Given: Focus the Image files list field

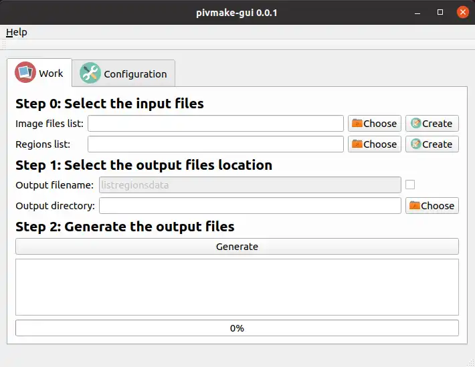Looking at the screenshot, I should click(215, 123).
